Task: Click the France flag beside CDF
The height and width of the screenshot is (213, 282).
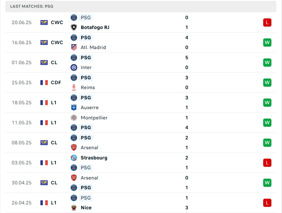Action: pyautogui.click(x=44, y=83)
